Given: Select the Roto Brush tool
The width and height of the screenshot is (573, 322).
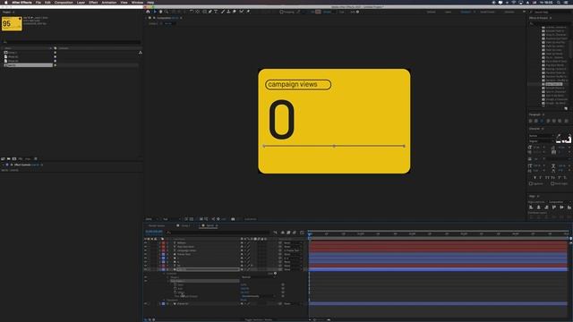Looking at the screenshot, I should click(242, 12).
